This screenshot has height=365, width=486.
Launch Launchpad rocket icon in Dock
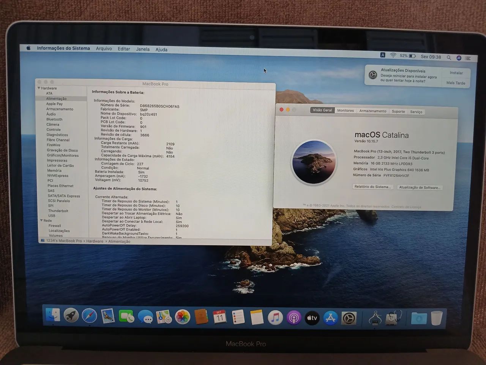[71, 316]
